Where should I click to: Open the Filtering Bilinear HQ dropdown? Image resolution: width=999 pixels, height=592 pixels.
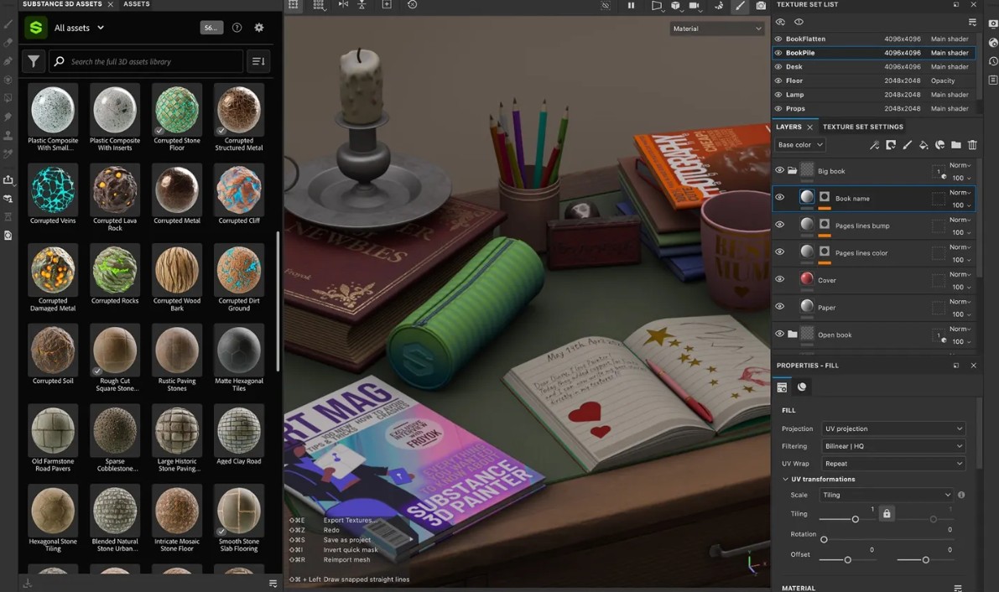point(892,446)
